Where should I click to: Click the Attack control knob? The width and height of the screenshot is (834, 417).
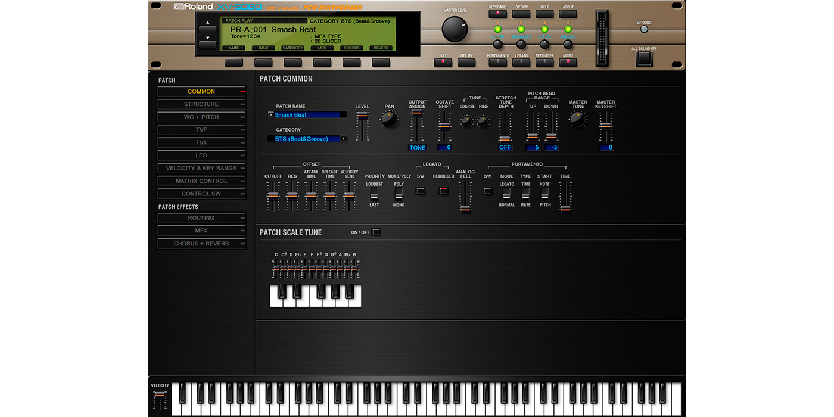(544, 45)
